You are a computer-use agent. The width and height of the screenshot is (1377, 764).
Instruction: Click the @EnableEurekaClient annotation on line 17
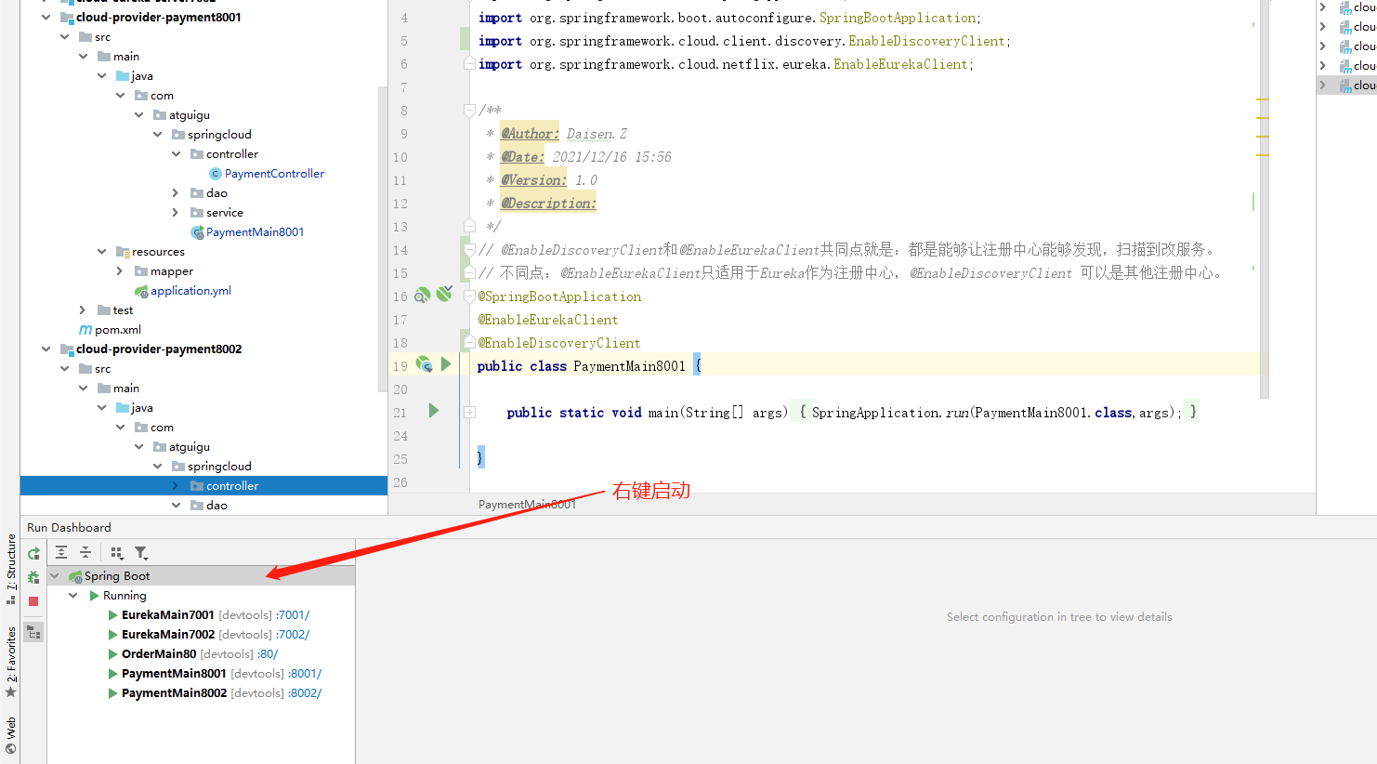point(548,320)
